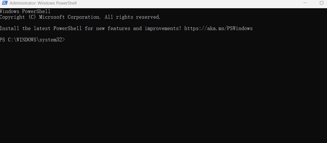The width and height of the screenshot is (327, 143).
Task: Click the '>' character ending the prompt
Action: pyautogui.click(x=63, y=40)
